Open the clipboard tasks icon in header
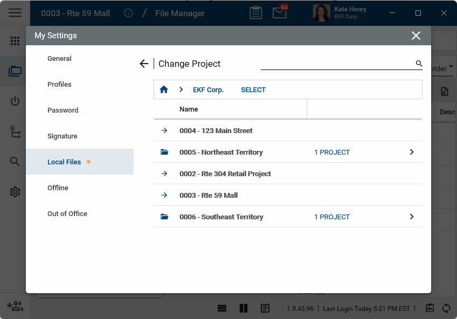The width and height of the screenshot is (457, 319). pos(256,13)
